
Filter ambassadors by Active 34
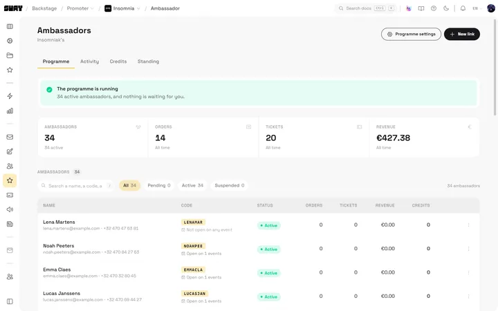click(x=192, y=185)
